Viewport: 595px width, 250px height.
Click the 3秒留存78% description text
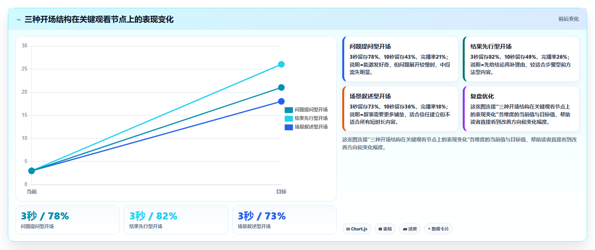coord(400,65)
